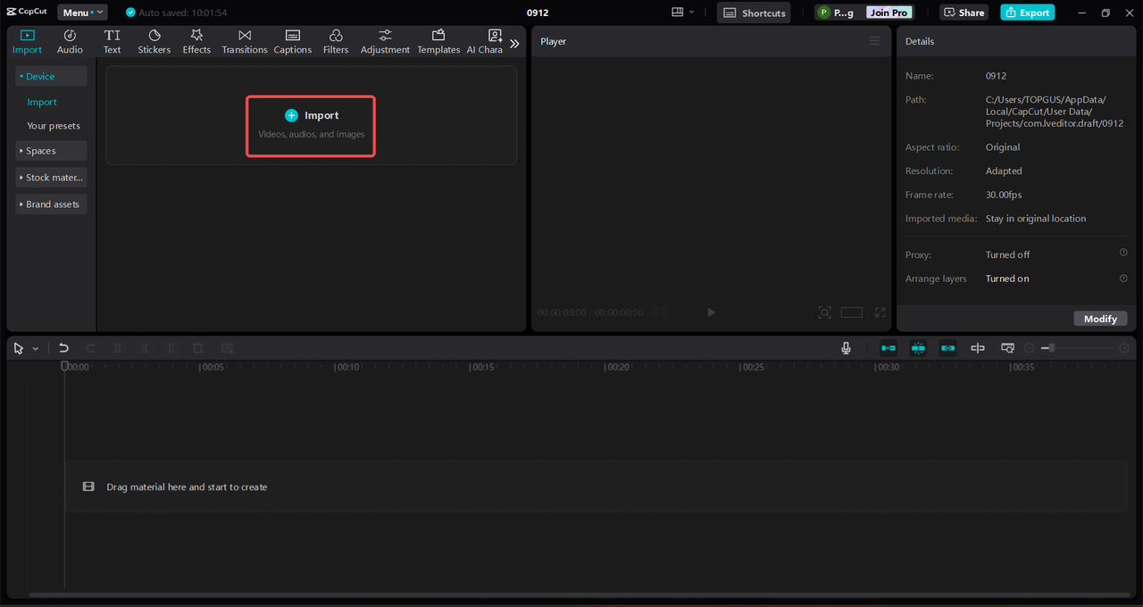Screen dimensions: 1143x607
Task: Click the layout monitor icon in title bar
Action: point(678,12)
